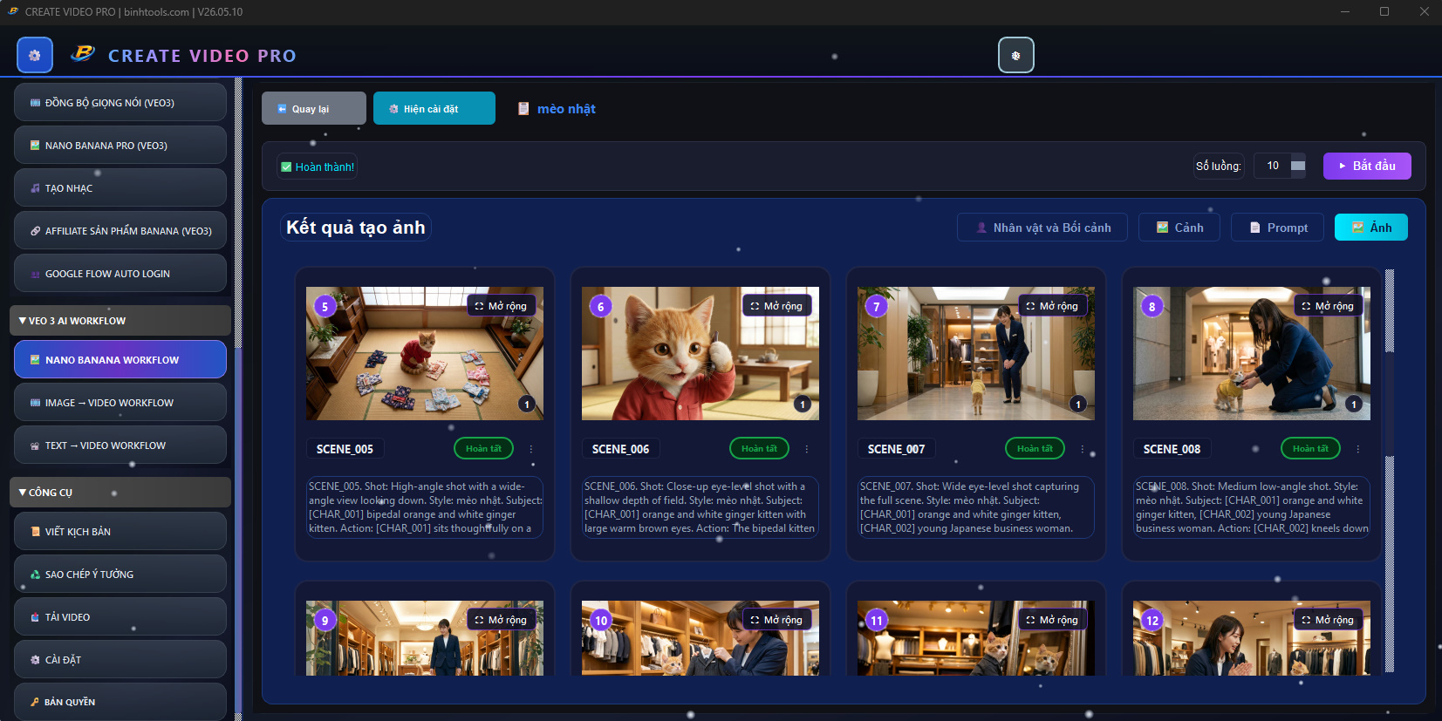The width and height of the screenshot is (1442, 721).
Task: Click the Quay lại button
Action: [x=314, y=109]
